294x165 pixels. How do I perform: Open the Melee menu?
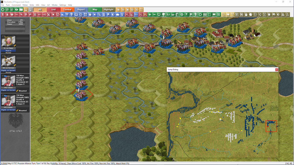25,5
